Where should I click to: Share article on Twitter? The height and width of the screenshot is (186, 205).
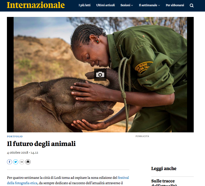[x=16, y=162]
